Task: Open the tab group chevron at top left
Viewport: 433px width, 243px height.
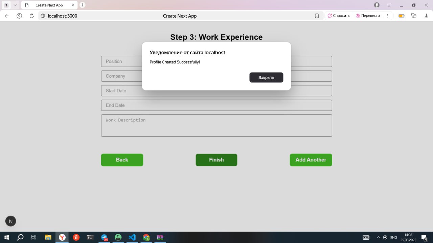Action: coord(15,5)
